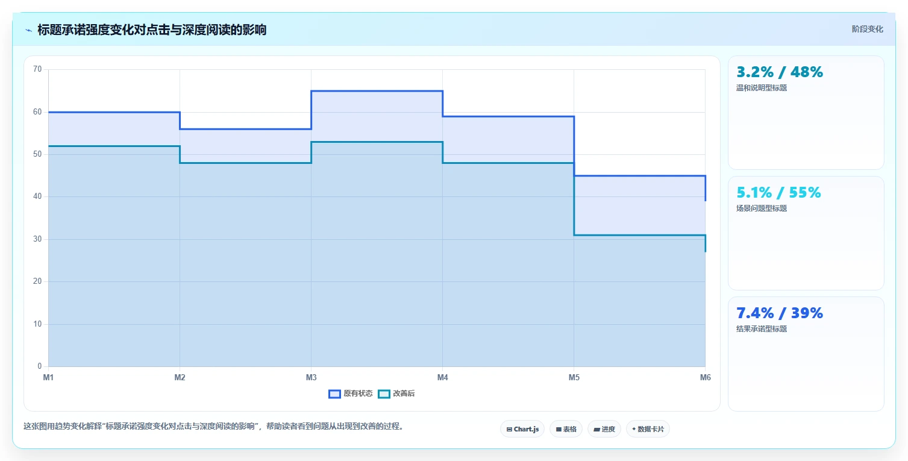Click the 60 y-axis tick label

coord(37,112)
